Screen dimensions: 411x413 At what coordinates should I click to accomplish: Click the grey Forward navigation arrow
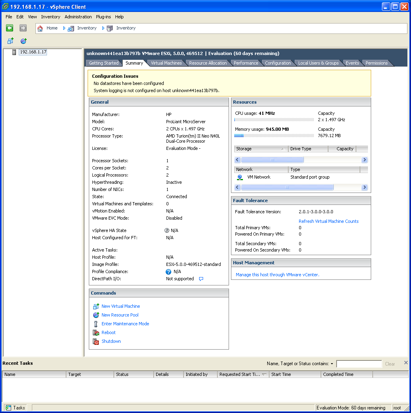coord(23,28)
